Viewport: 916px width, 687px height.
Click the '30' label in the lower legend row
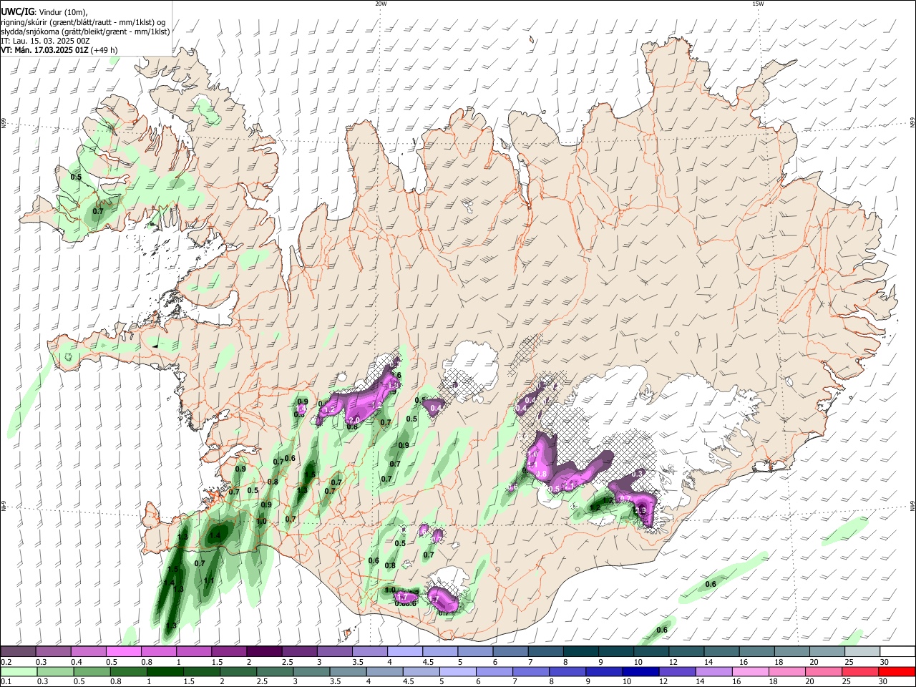coord(882,682)
